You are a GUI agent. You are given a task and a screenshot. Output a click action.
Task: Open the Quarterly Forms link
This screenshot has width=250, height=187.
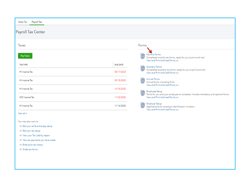pyautogui.click(x=154, y=67)
